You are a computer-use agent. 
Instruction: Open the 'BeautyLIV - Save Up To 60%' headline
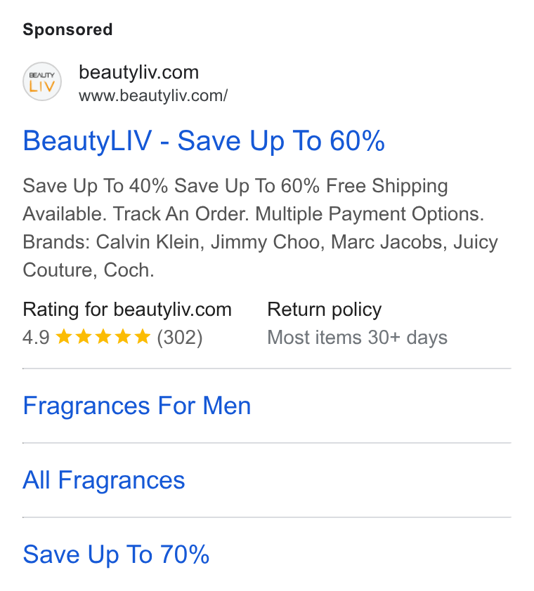coord(204,141)
